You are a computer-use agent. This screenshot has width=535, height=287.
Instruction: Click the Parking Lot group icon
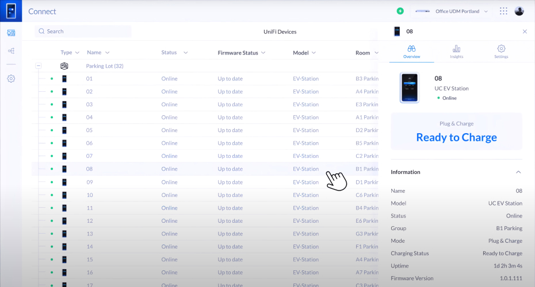tap(64, 66)
